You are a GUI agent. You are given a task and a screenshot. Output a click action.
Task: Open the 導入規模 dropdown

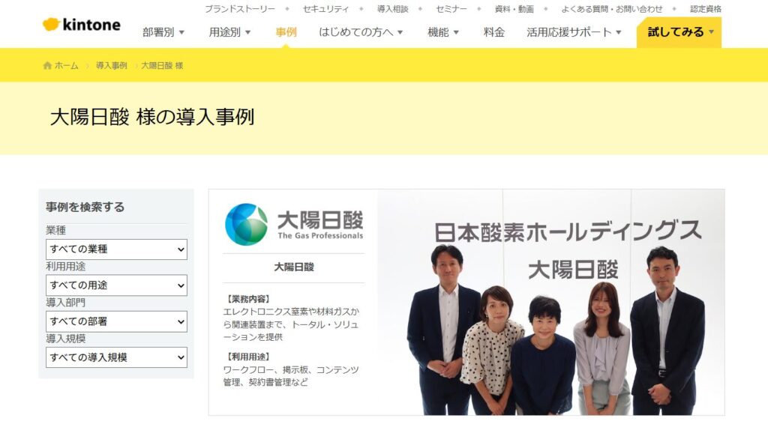tap(116, 357)
